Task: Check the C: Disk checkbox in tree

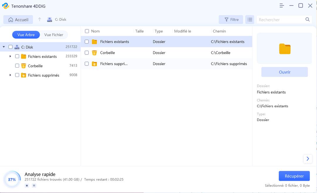Action: pyautogui.click(x=11, y=47)
